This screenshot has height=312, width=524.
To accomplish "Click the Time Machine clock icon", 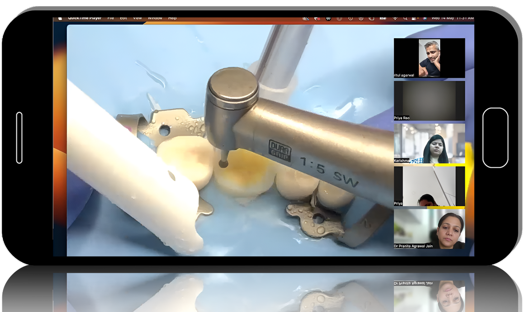I will pos(350,19).
